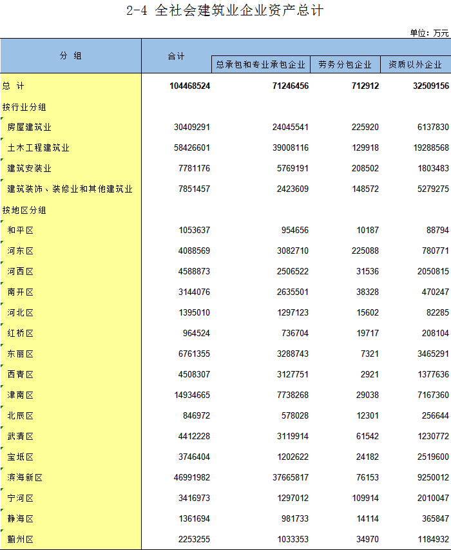Click the value 4588873

[x=194, y=272]
